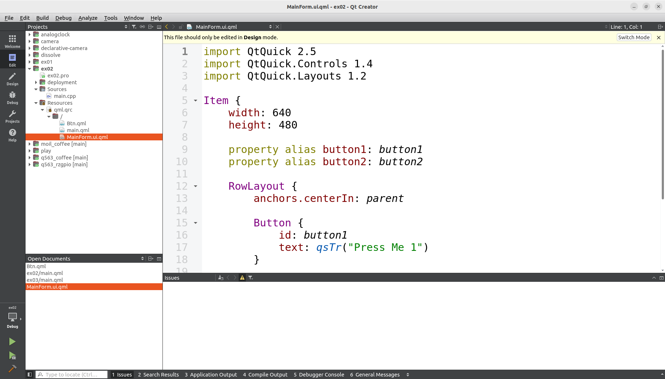The width and height of the screenshot is (665, 379).
Task: Click the filter icon in Projects panel
Action: [x=134, y=27]
